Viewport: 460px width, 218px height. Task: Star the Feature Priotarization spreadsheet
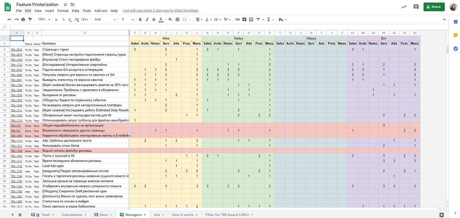tap(64, 4)
